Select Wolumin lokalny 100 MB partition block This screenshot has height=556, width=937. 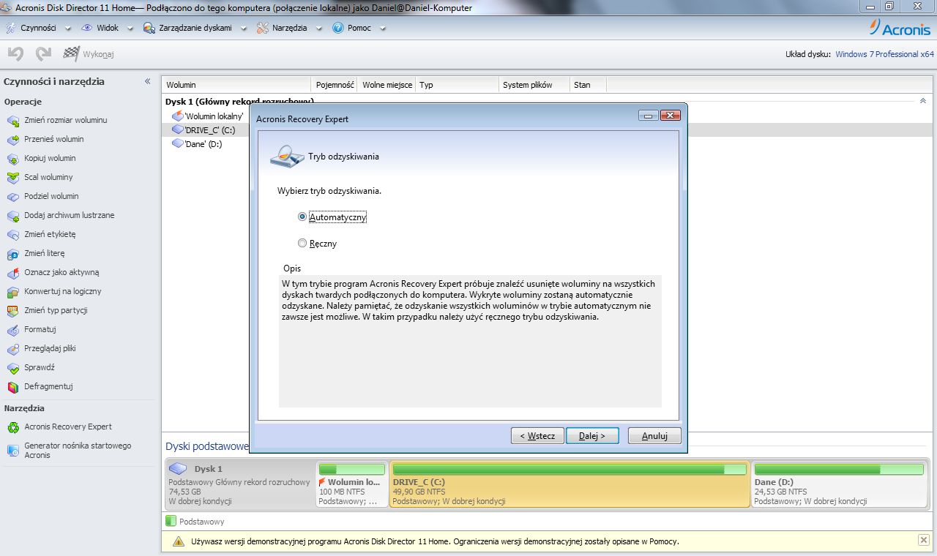coord(351,484)
